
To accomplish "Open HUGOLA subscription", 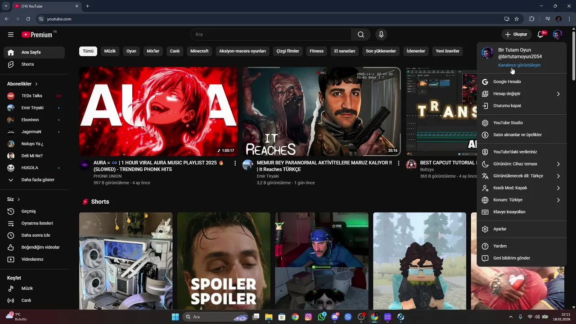I will (34, 168).
